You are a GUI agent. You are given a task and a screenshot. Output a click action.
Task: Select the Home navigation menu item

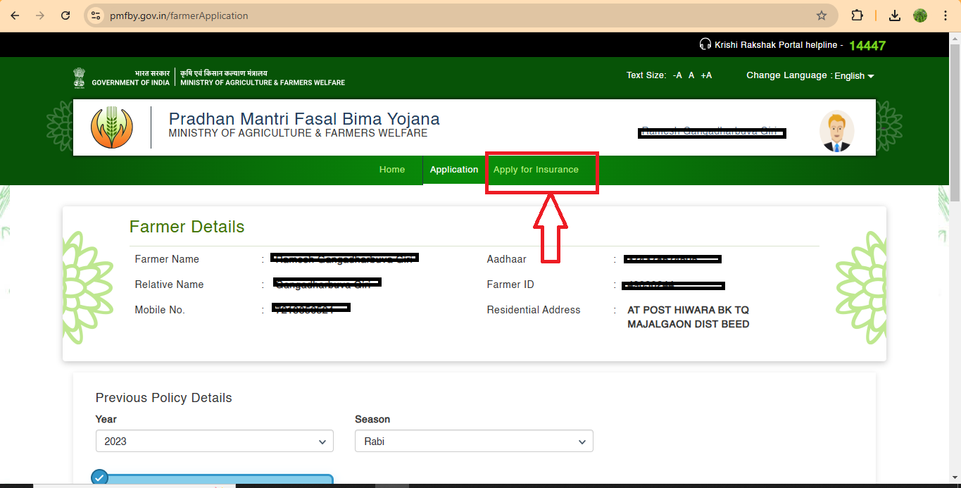click(392, 169)
